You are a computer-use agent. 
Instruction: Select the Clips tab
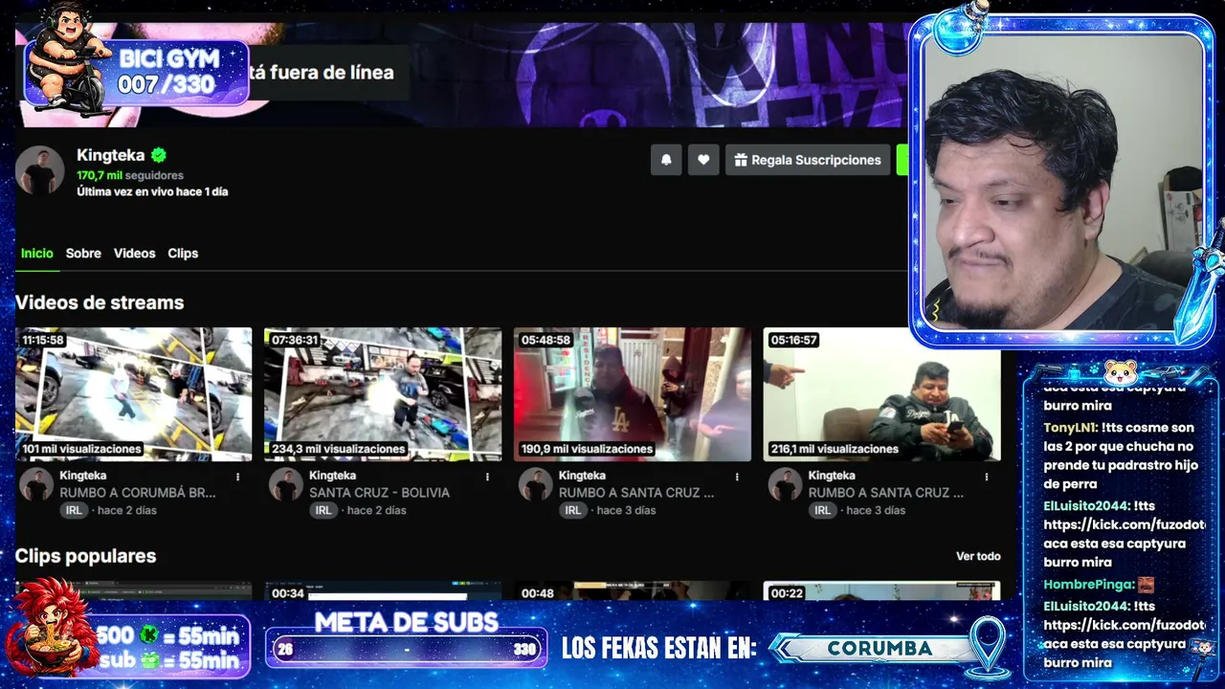(183, 254)
